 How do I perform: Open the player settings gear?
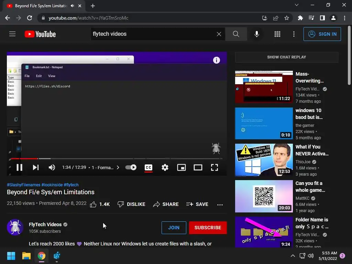pyautogui.click(x=165, y=167)
